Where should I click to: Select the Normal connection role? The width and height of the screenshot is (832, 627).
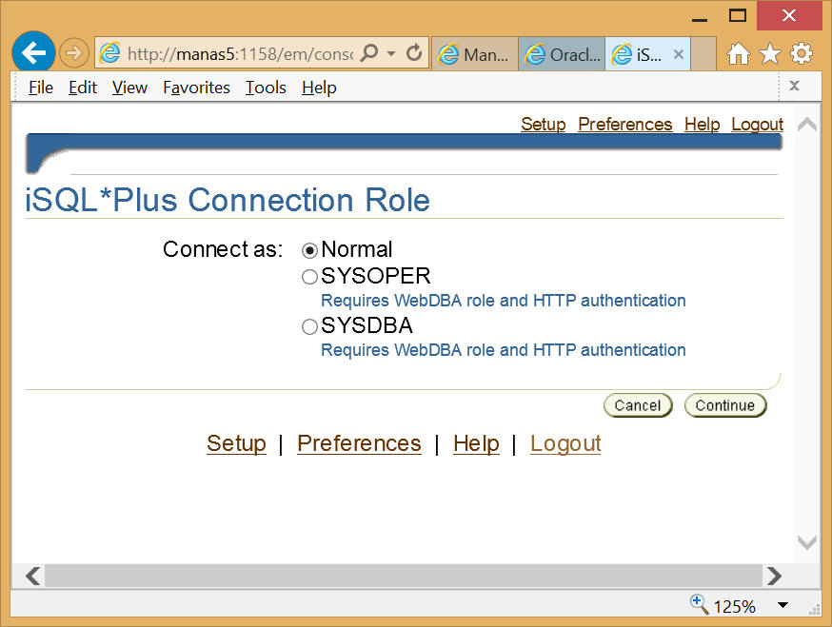(310, 250)
